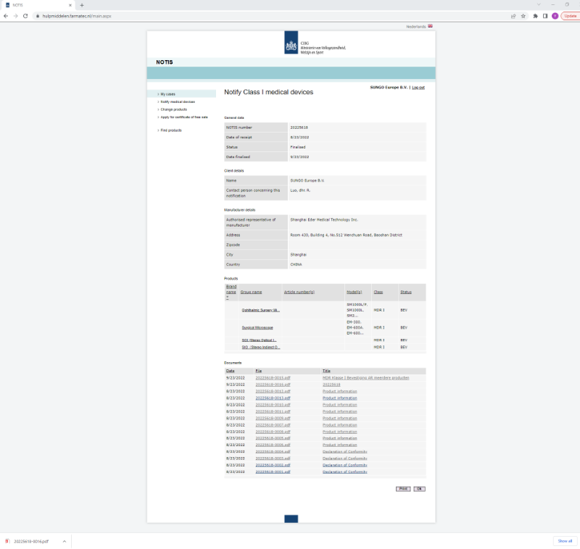Go to Apply for certificate of free sale
Screen dimensions: 580x549
183,117
